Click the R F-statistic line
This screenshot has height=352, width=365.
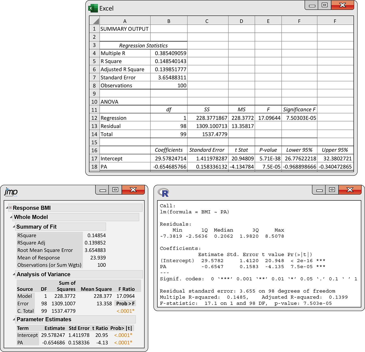coord(246,303)
